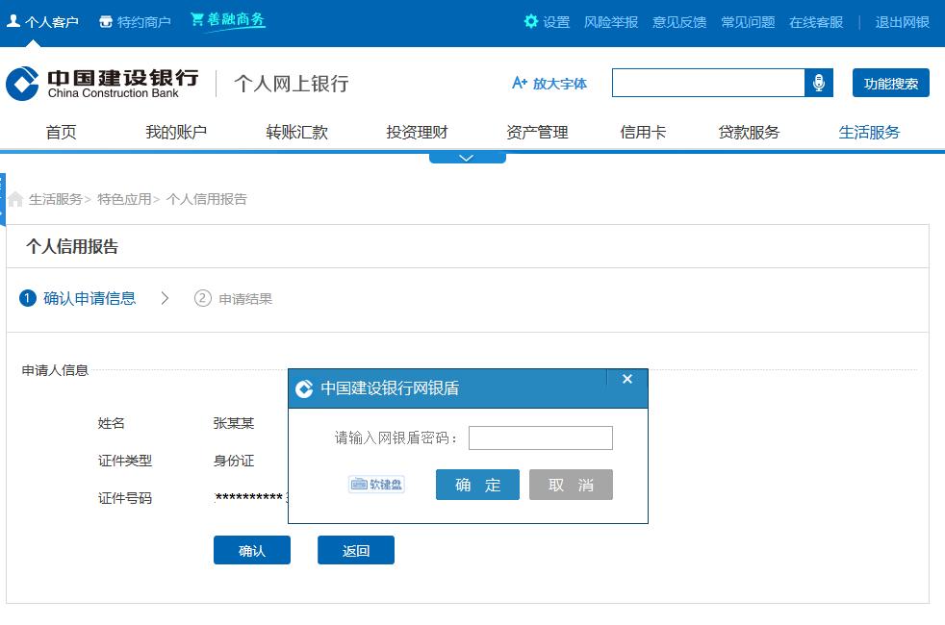Click the 功能搜索 search button
Screen dimensions: 945x625
point(889,84)
